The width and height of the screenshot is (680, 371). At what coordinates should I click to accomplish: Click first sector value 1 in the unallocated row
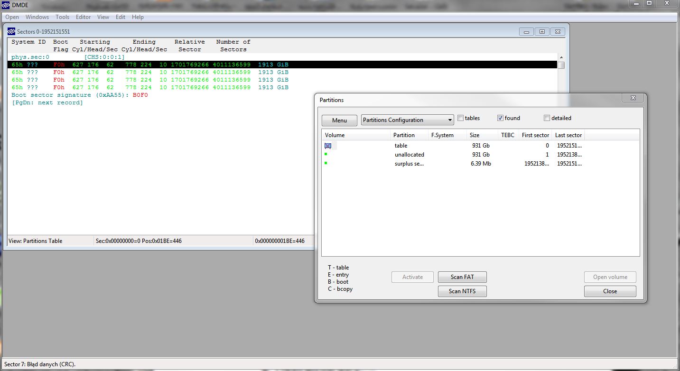pyautogui.click(x=547, y=155)
